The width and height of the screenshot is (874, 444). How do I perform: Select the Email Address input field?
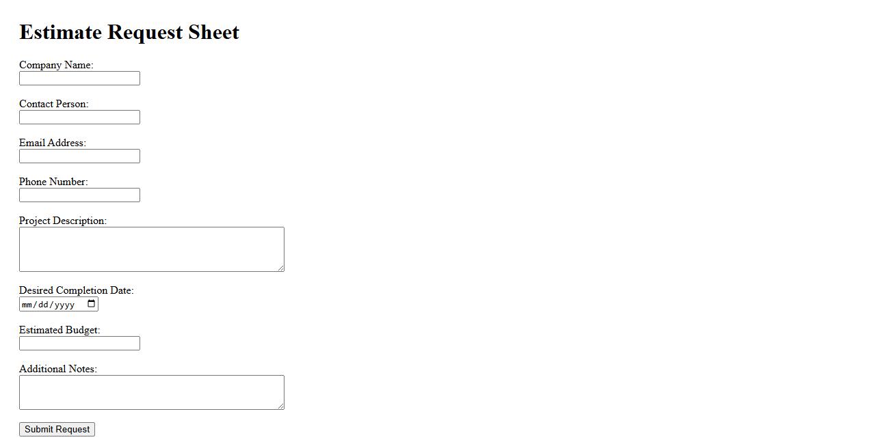tap(79, 156)
